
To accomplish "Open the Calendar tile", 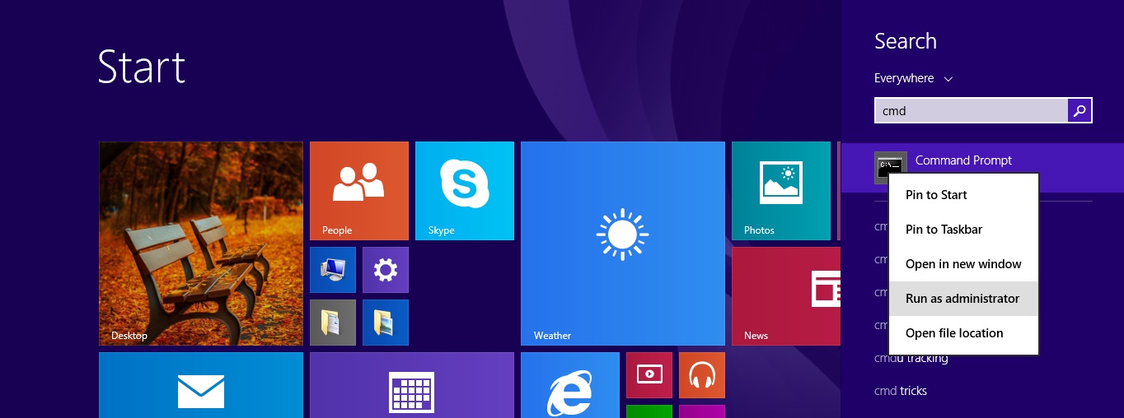I will (x=412, y=385).
